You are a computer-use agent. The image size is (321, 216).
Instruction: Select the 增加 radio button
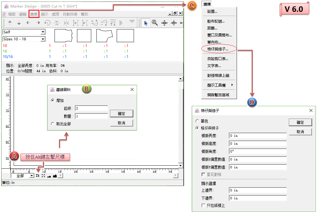[53, 100]
